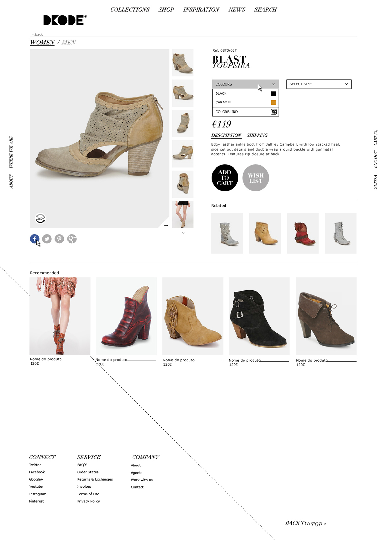Image resolution: width=386 pixels, height=540 pixels.
Task: Open the SELECT SIZE dropdown
Action: (x=319, y=84)
